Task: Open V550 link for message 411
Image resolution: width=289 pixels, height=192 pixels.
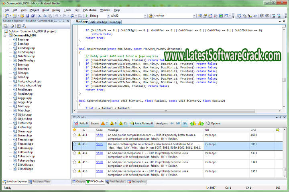Action: click(100, 135)
